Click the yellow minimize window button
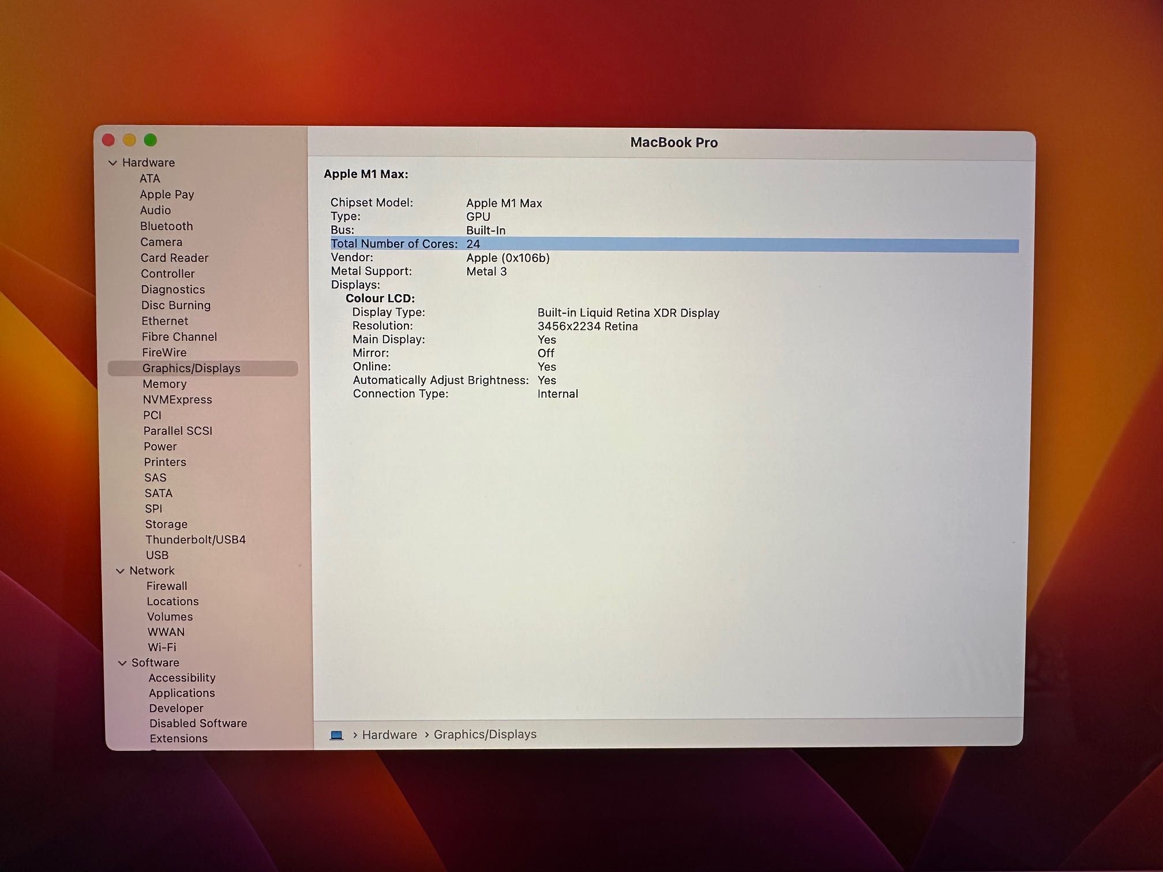 [129, 140]
